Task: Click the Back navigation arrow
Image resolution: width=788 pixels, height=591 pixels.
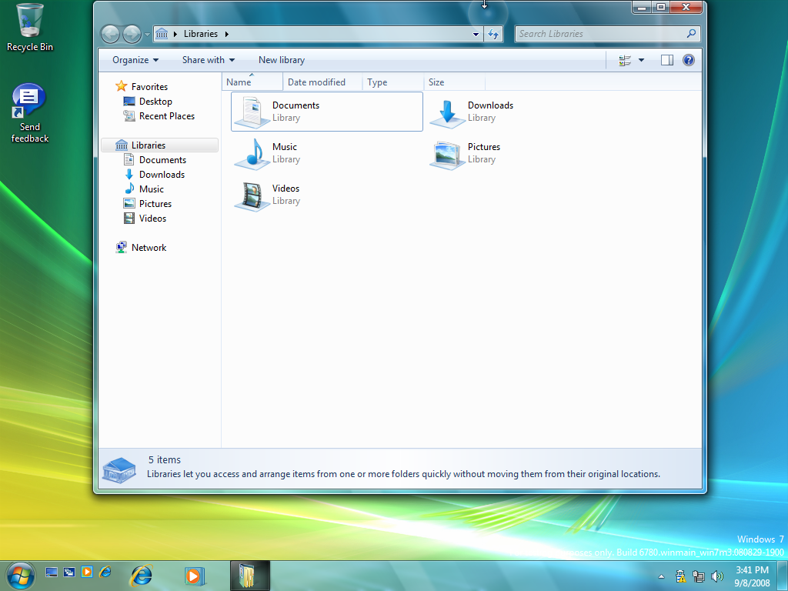Action: pos(111,34)
